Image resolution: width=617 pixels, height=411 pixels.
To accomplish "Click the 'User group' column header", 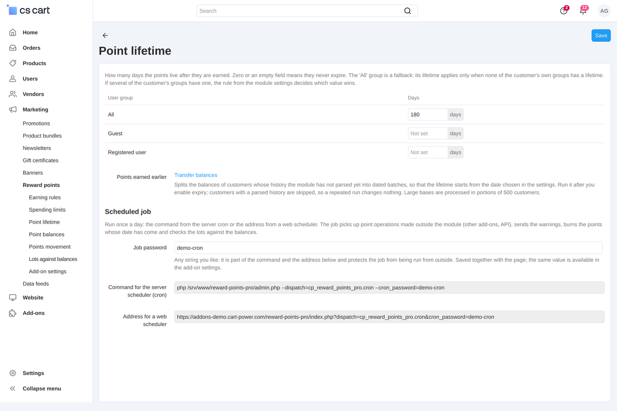I will click(x=120, y=98).
